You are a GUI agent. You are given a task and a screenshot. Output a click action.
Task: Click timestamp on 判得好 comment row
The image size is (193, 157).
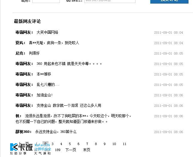pos(168,53)
